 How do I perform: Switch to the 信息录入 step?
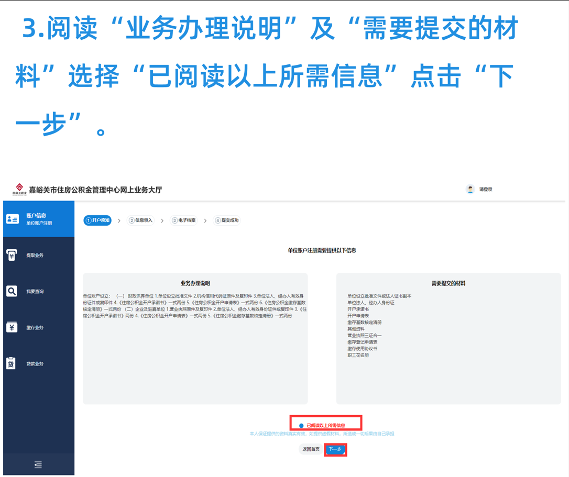pos(140,220)
